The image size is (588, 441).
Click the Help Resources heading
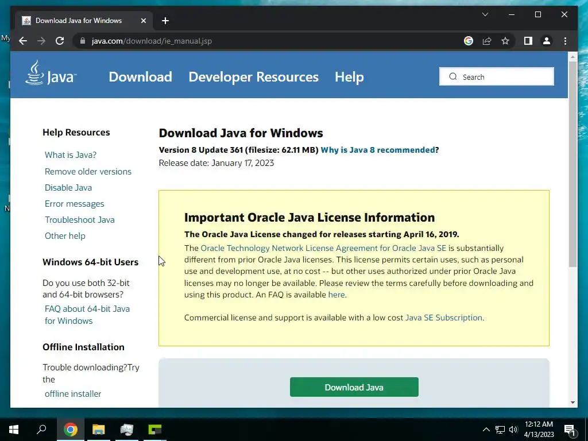point(76,133)
